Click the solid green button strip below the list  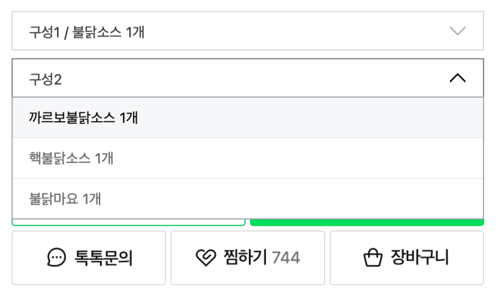pos(366,222)
